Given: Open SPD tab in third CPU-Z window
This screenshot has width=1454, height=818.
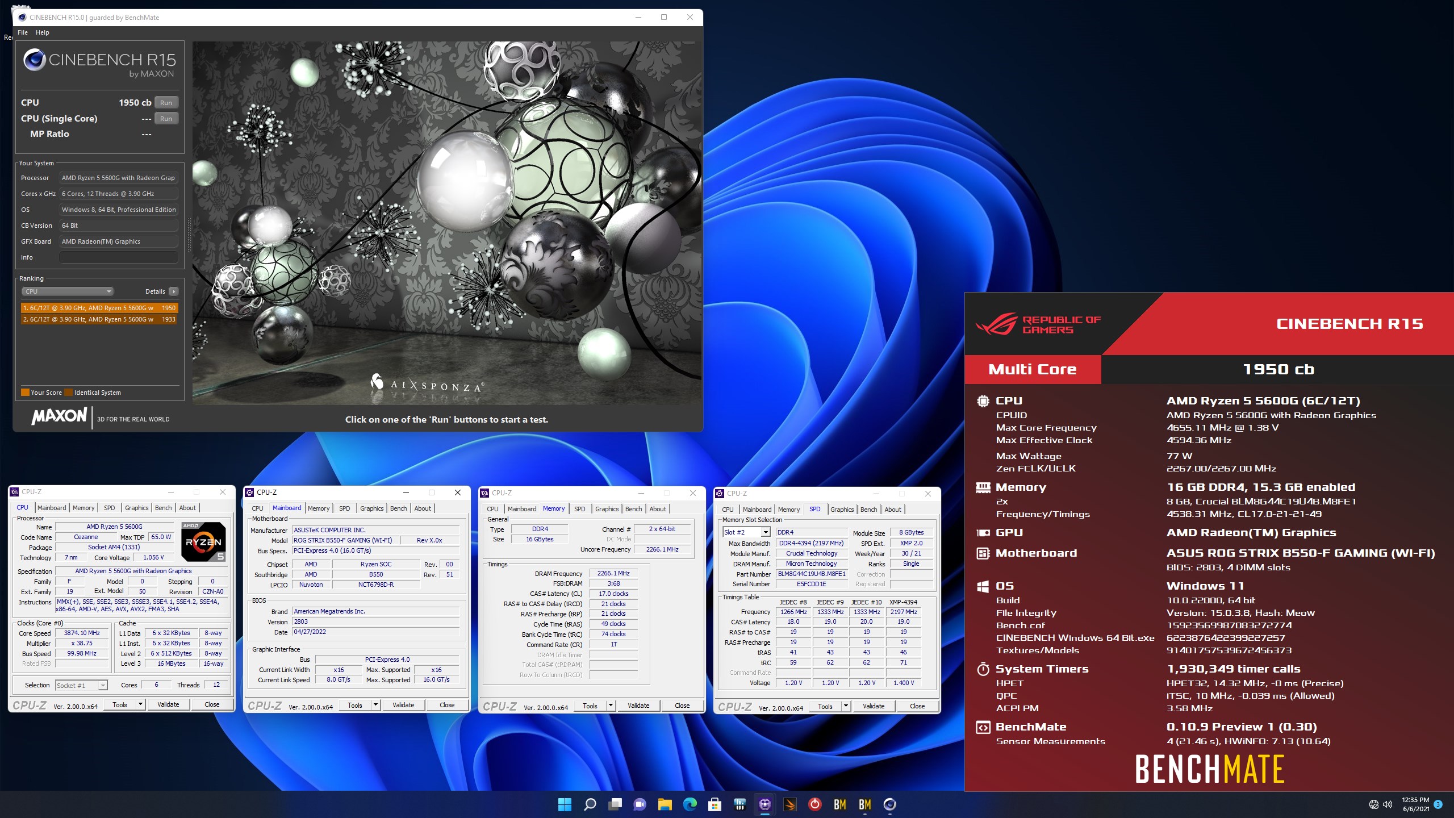Looking at the screenshot, I should (579, 509).
